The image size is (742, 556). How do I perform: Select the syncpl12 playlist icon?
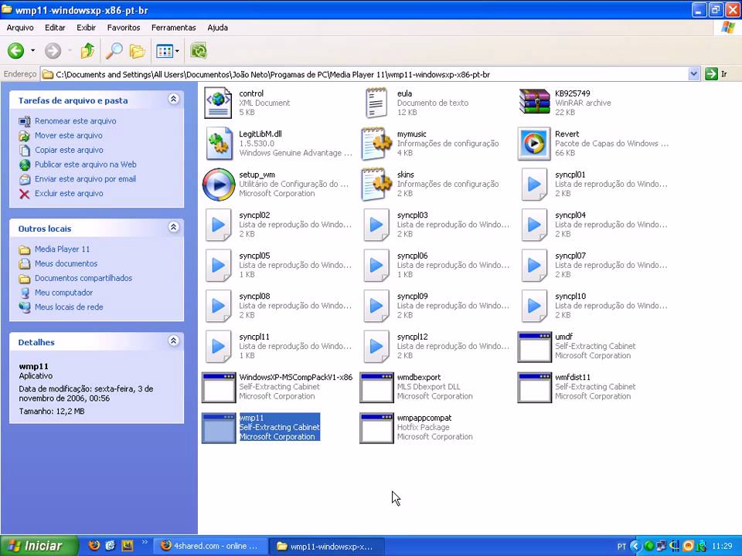pyautogui.click(x=376, y=347)
